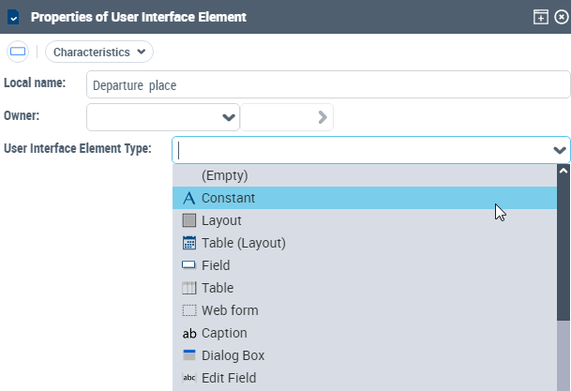Click the Caption 'ab' icon

[188, 333]
